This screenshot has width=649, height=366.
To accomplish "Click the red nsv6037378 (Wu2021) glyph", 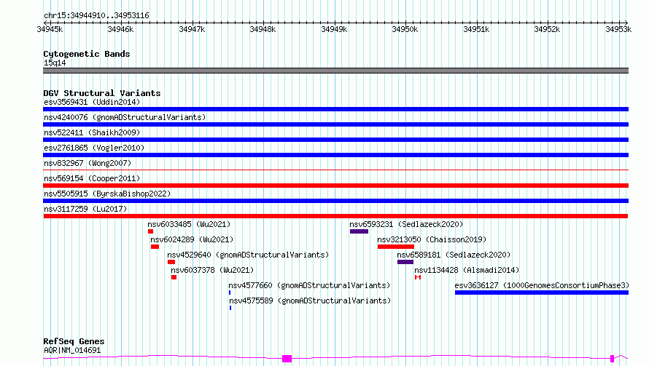I will coord(174,277).
